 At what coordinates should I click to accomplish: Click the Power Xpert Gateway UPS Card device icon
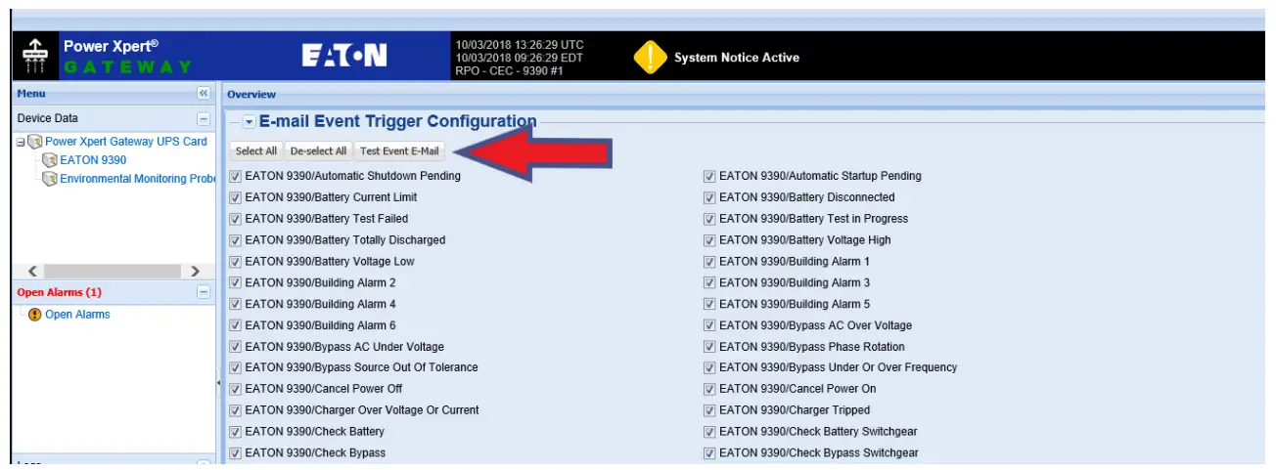pos(35,142)
